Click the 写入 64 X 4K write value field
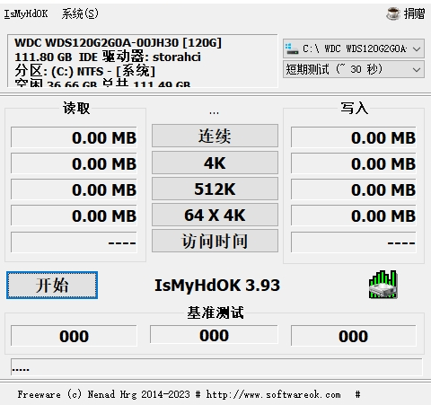This screenshot has height=405, width=431. 354,216
